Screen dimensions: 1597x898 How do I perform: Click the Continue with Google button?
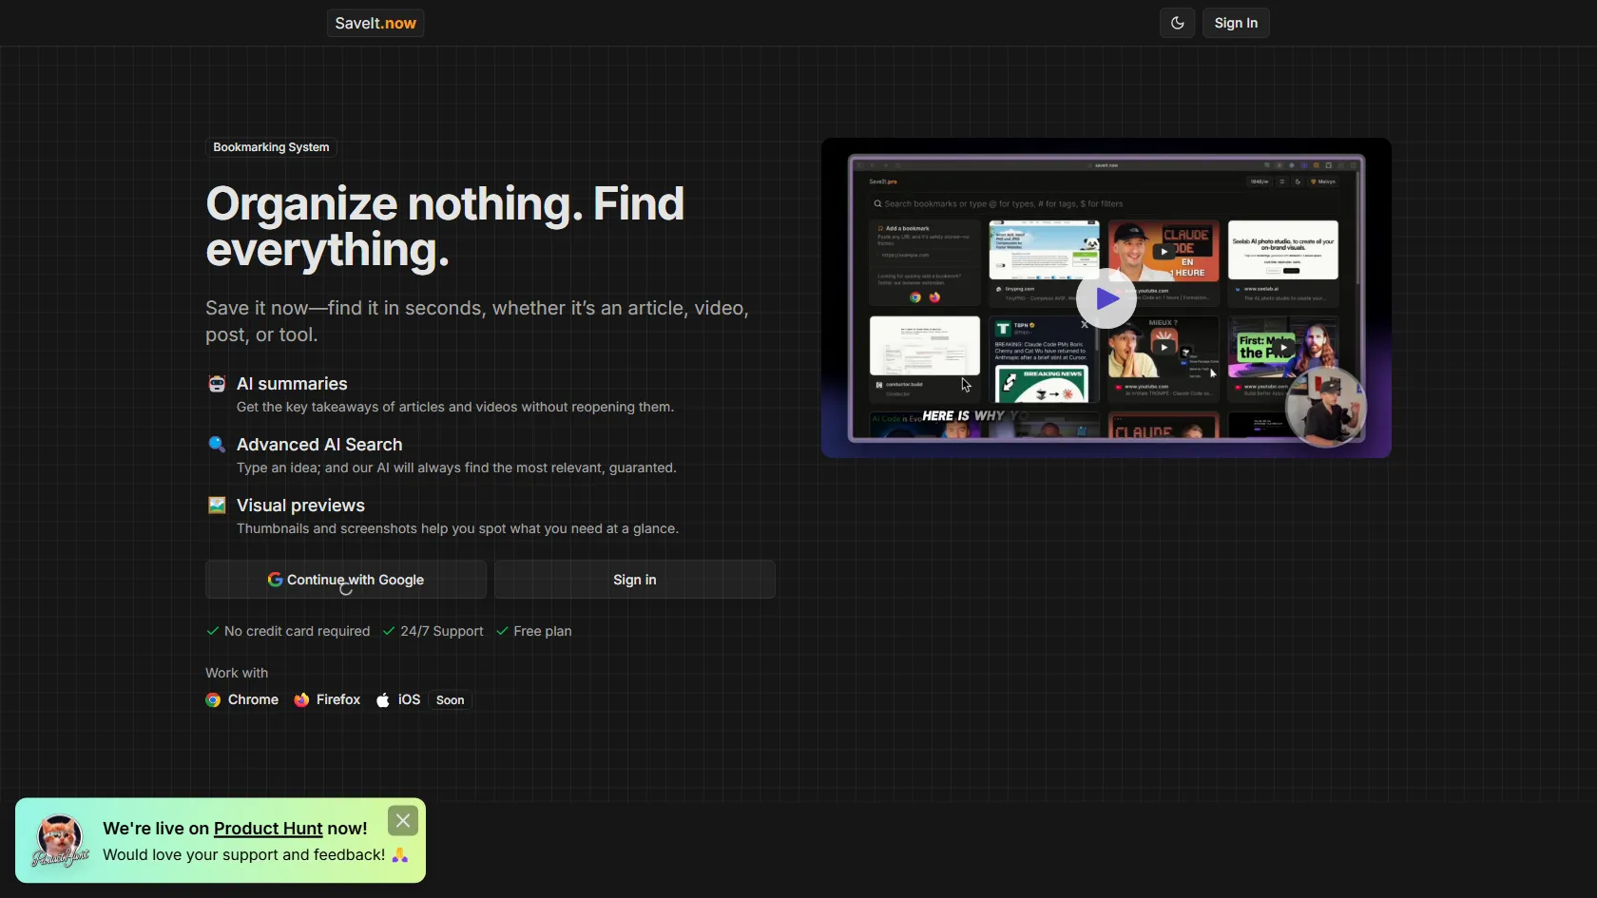346,580
